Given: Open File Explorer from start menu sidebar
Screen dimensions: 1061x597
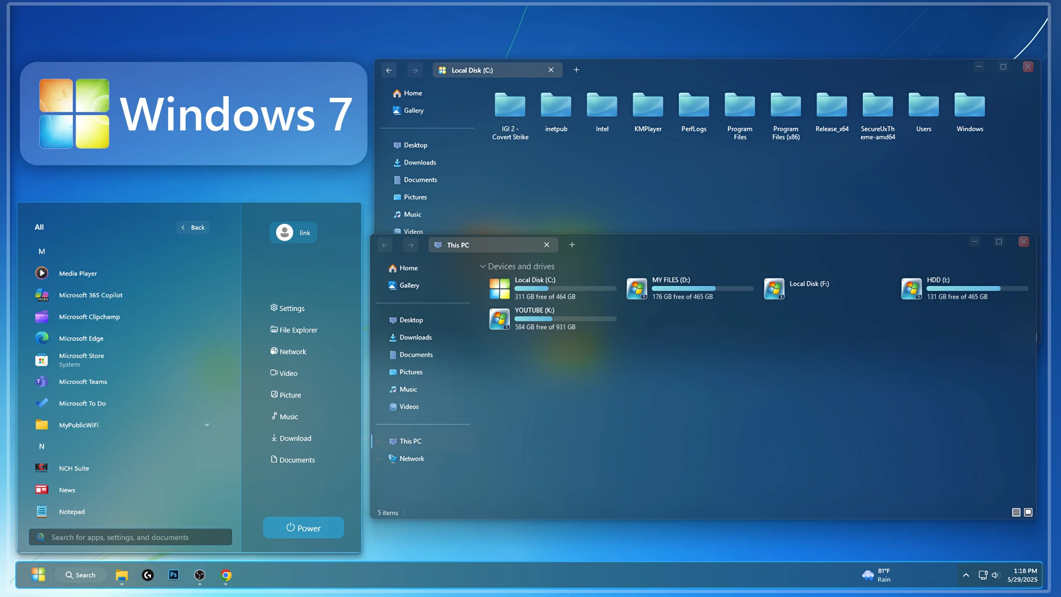Looking at the screenshot, I should pos(294,330).
